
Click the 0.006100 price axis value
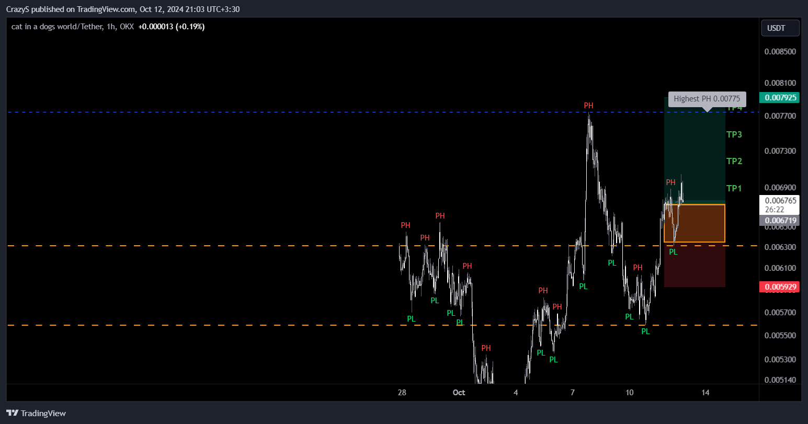coord(780,268)
